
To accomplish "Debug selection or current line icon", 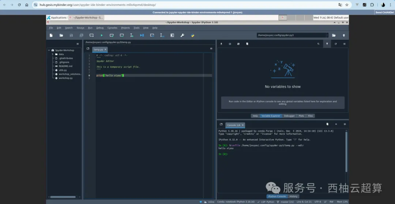I will (x=162, y=35).
